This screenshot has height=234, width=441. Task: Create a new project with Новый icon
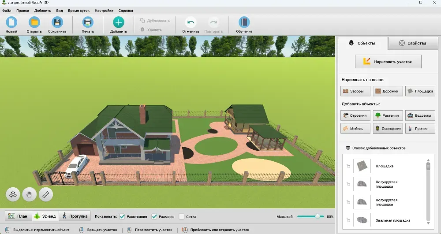[11, 22]
